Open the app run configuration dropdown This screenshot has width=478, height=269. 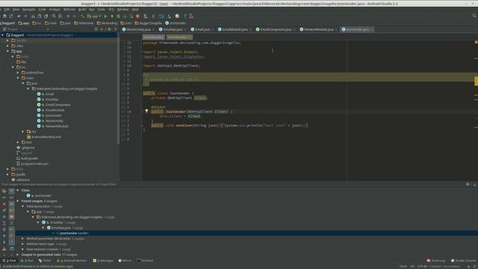click(94, 16)
